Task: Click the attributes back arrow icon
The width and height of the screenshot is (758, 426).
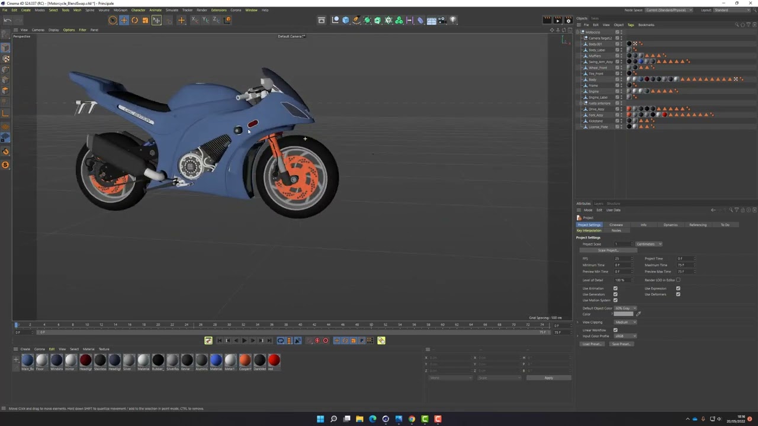Action: coord(713,210)
